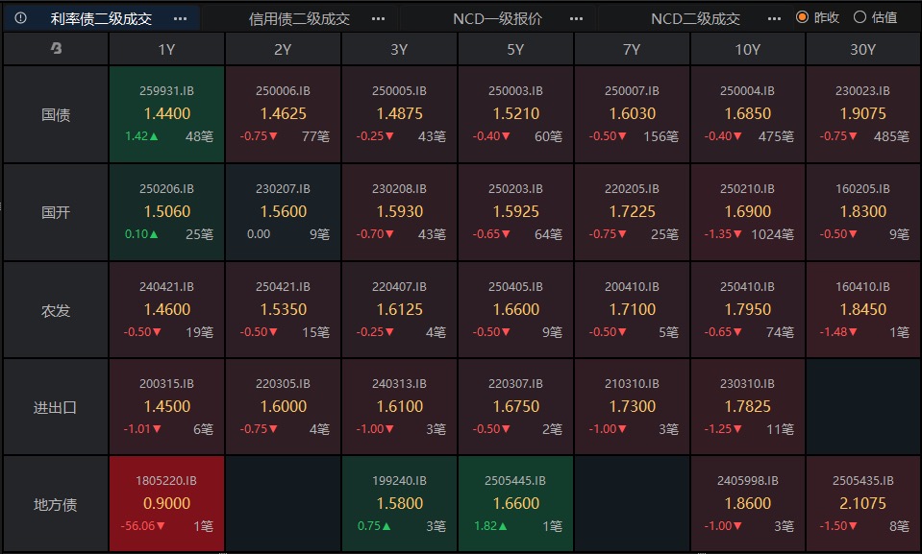
Task: Select the 国债 row label
Action: click(56, 114)
